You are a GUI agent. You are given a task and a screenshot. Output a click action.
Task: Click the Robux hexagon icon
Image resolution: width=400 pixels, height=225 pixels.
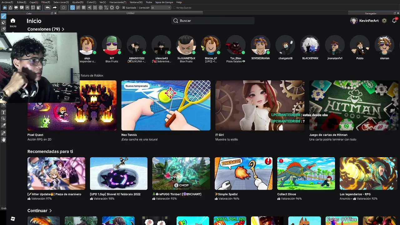pyautogui.click(x=384, y=21)
